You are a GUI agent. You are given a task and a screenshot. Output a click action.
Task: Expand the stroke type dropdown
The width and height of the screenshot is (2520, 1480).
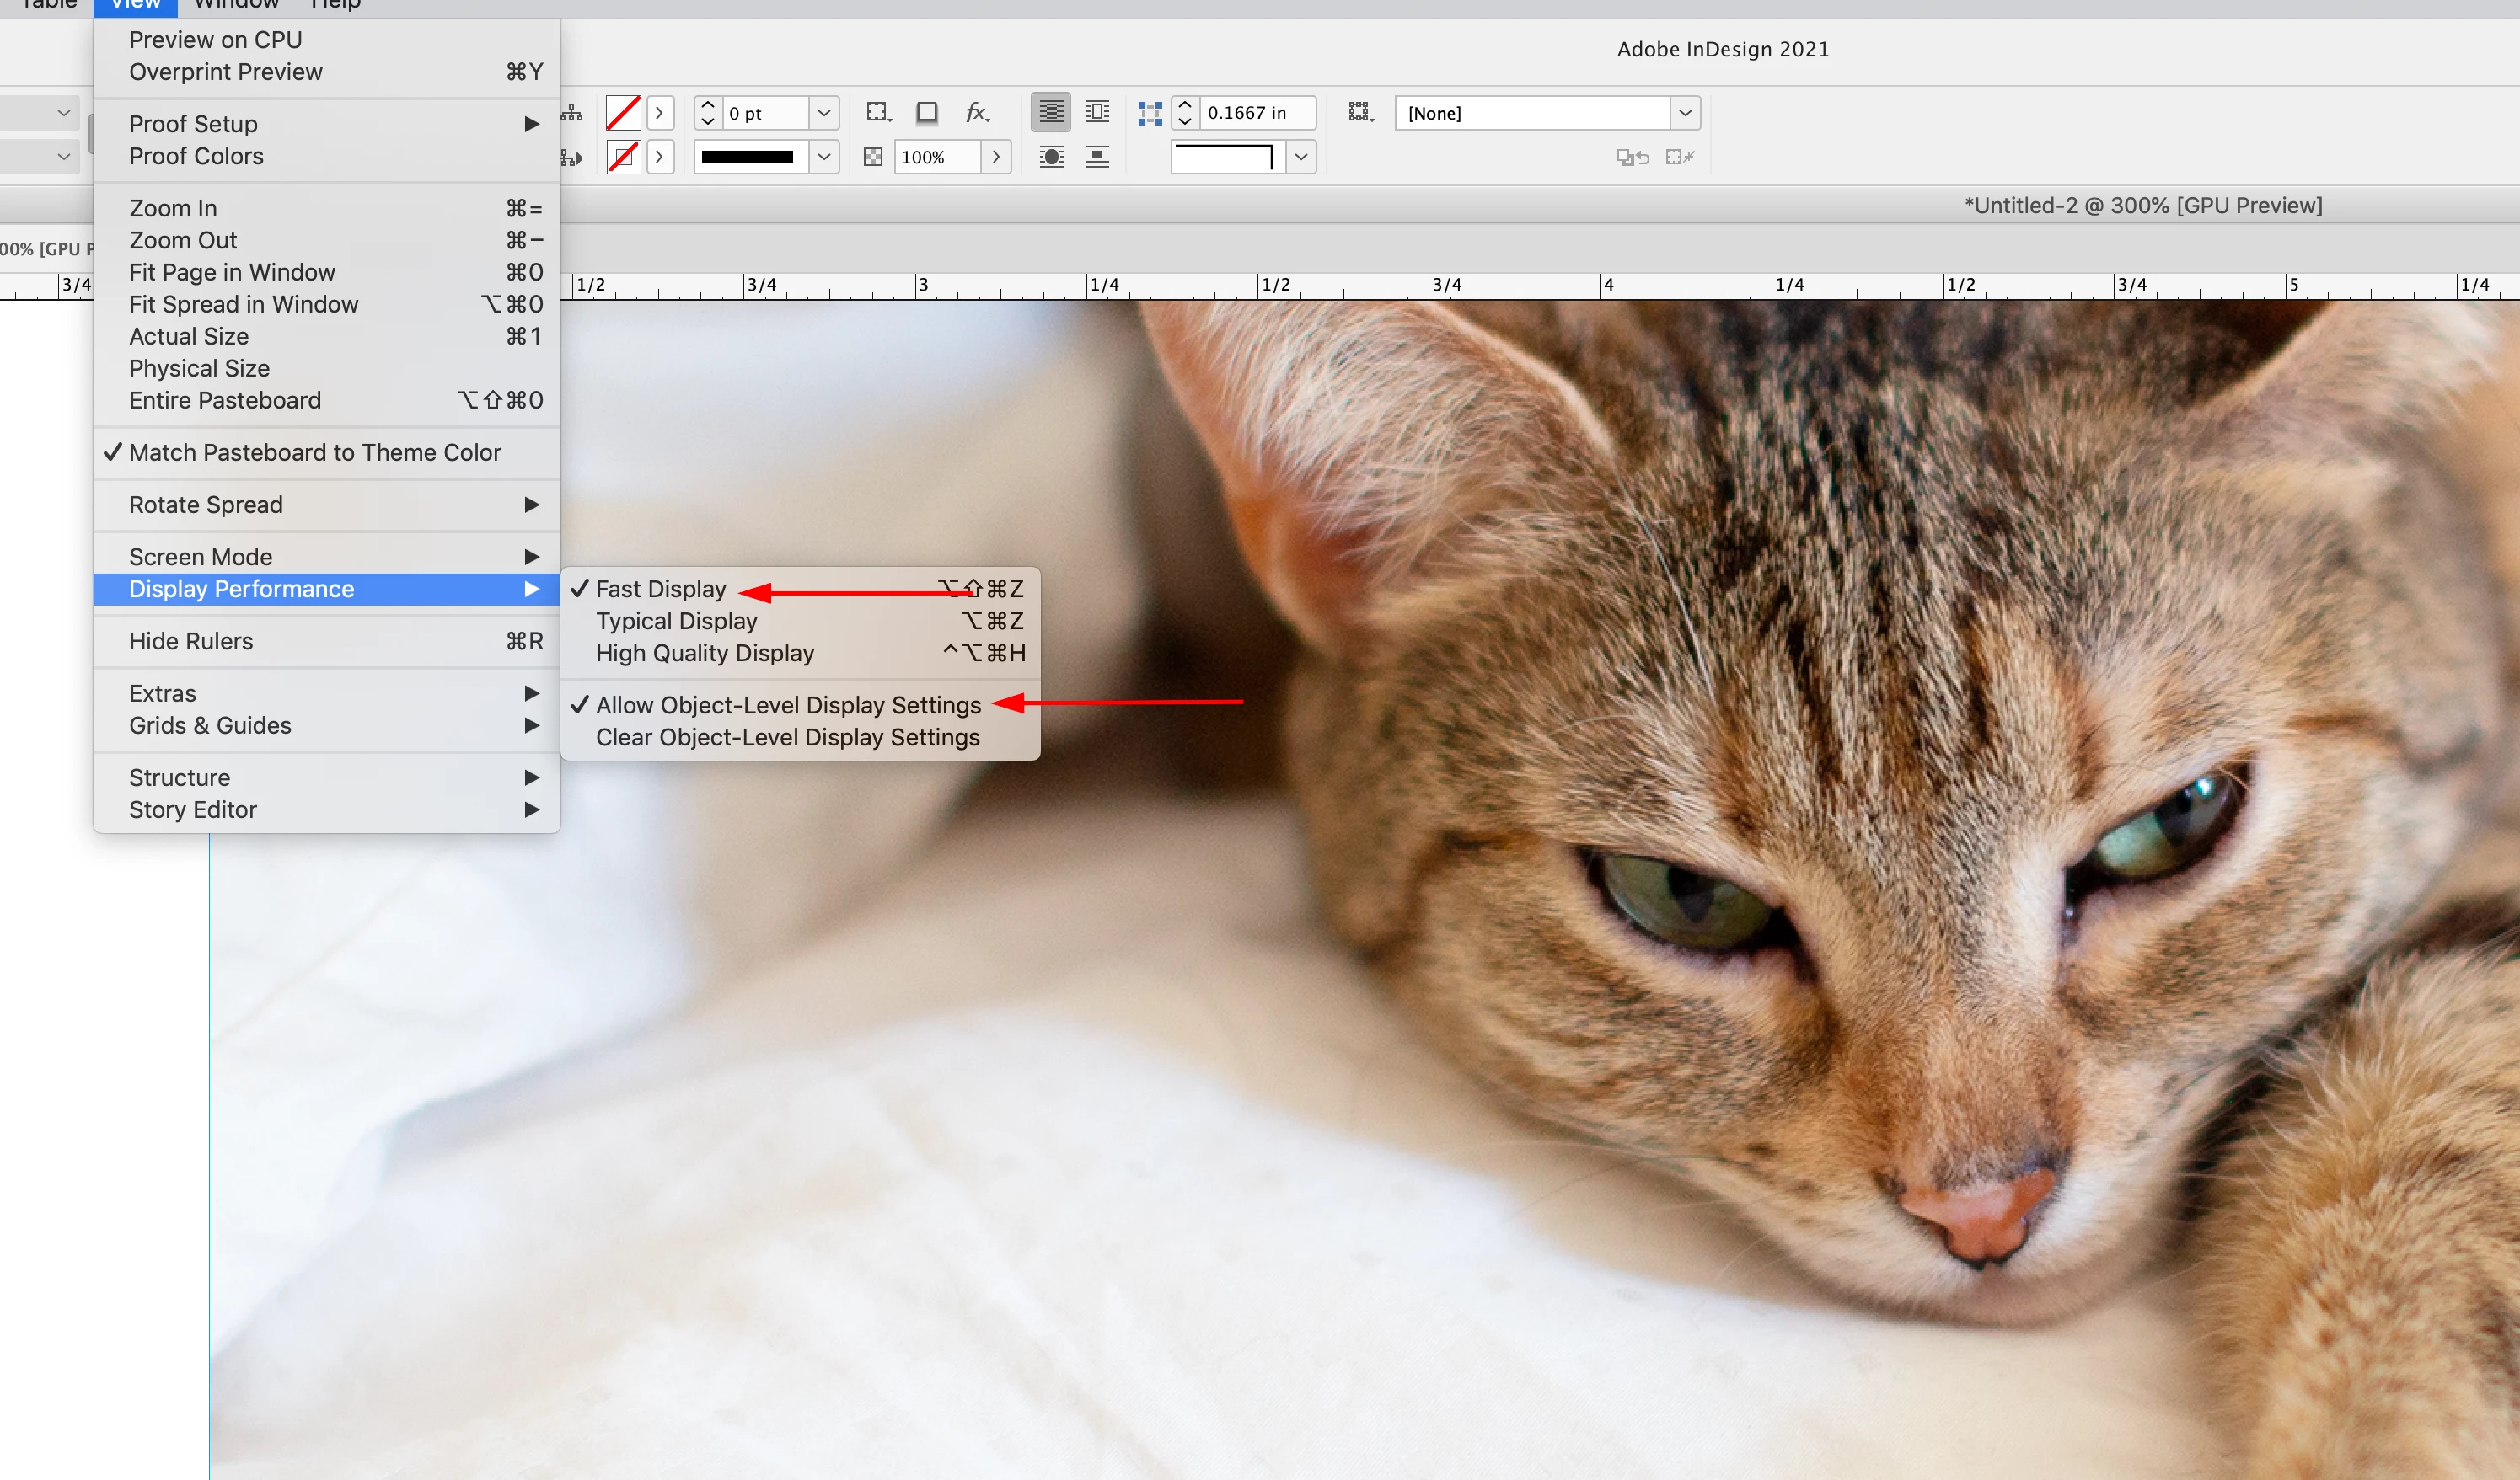click(x=823, y=157)
